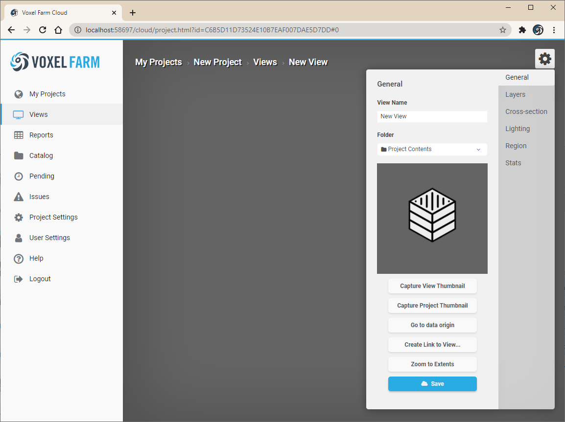
Task: Navigate to New Project breadcrumb link
Action: click(x=217, y=62)
